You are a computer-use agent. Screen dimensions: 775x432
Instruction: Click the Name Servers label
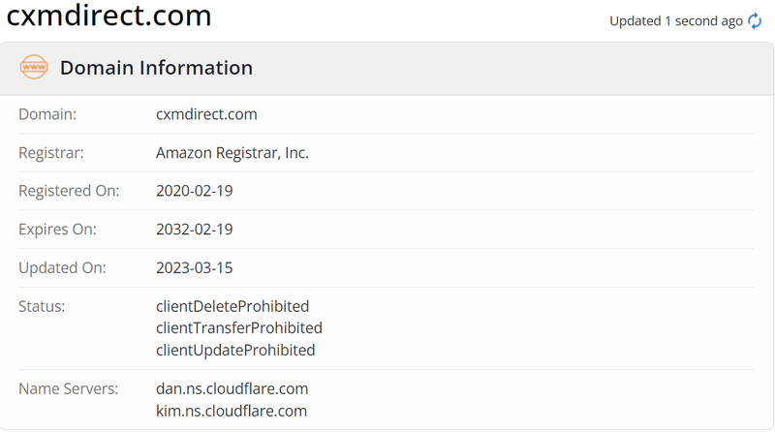click(x=68, y=389)
